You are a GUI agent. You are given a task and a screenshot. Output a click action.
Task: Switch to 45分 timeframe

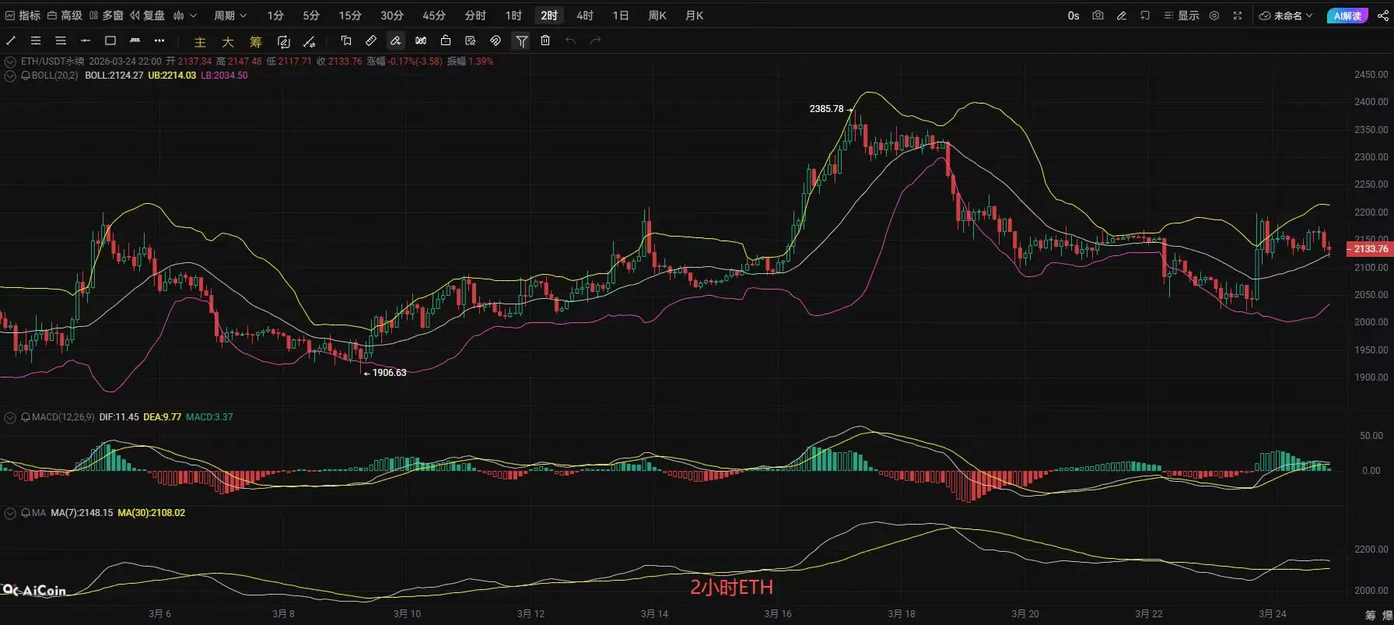coord(434,16)
